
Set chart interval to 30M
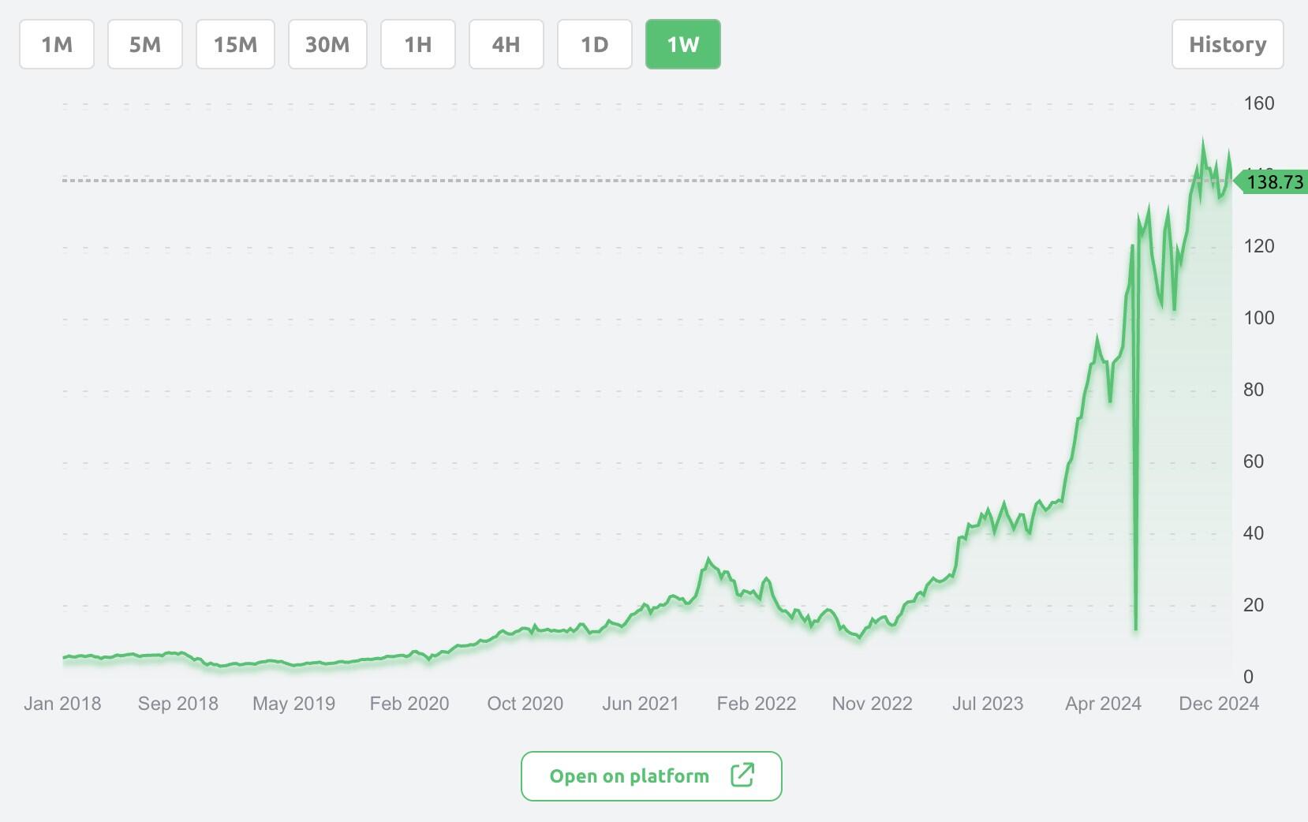(327, 44)
